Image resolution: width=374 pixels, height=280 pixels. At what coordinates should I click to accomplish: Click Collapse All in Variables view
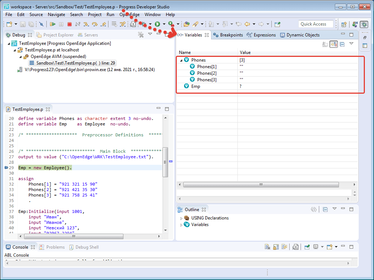tap(342, 44)
